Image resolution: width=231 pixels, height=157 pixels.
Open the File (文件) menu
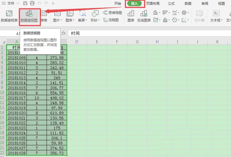pos(11,3)
